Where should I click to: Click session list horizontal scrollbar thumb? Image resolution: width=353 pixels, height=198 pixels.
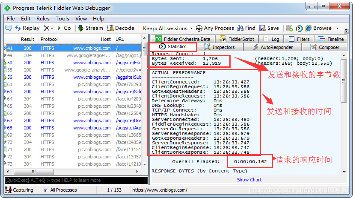point(34,172)
